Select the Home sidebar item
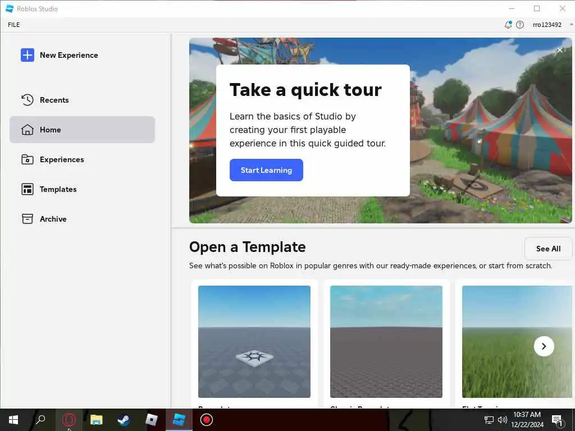 click(82, 130)
